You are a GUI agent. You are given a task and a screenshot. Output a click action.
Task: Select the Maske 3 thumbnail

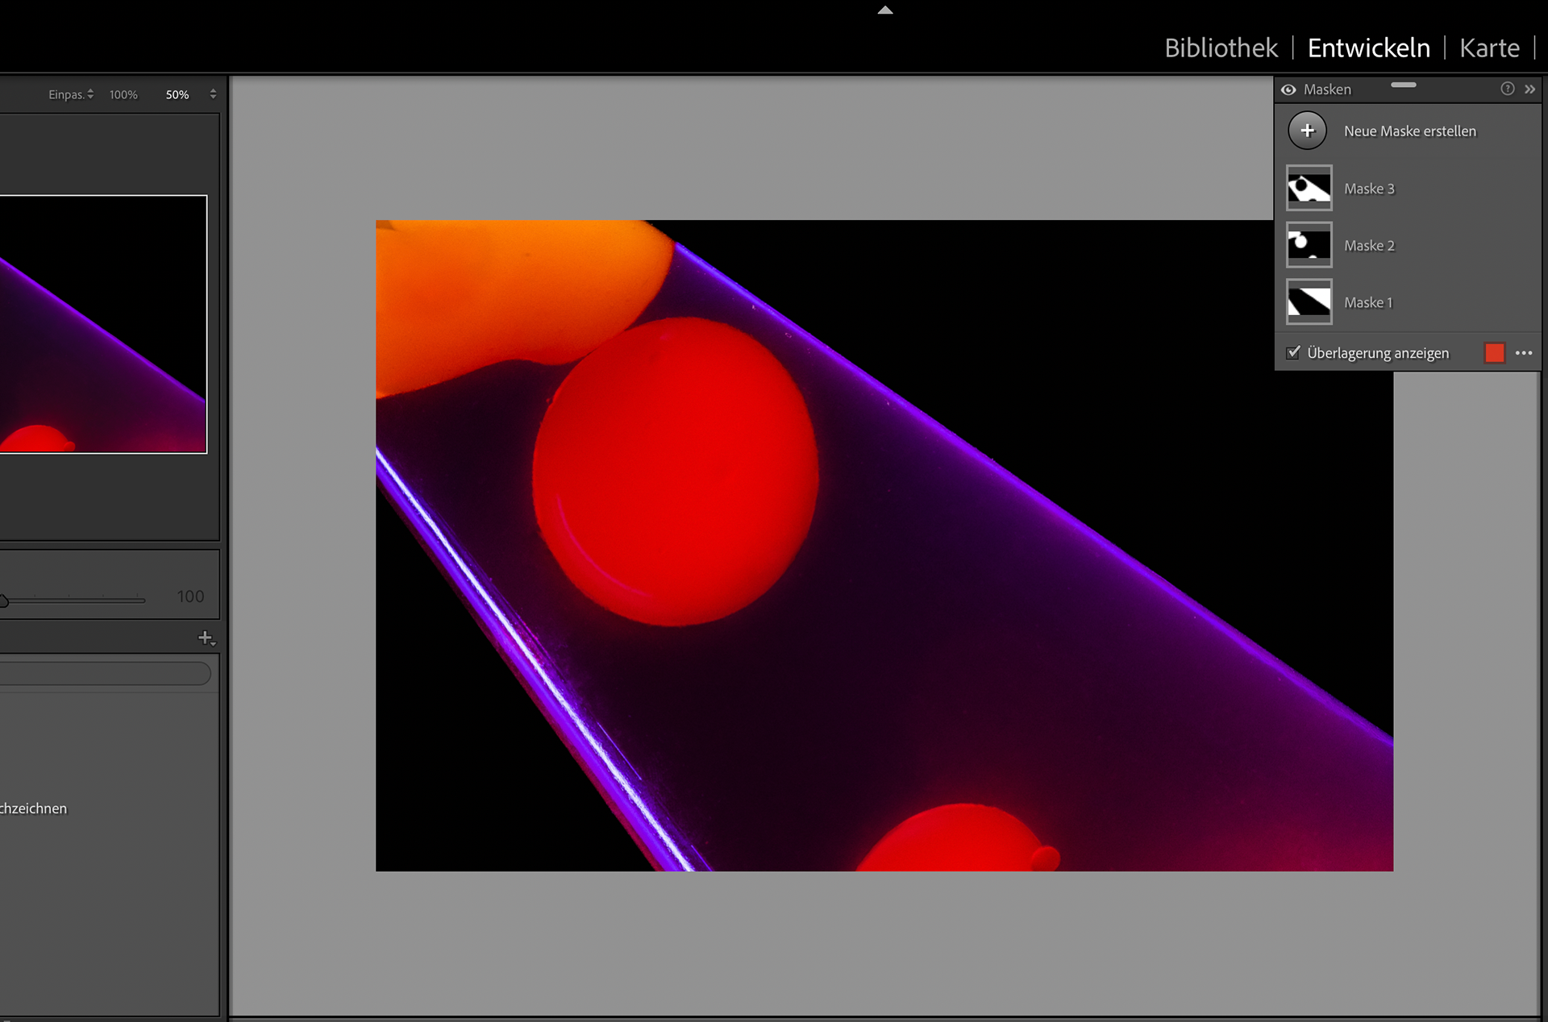coord(1309,189)
